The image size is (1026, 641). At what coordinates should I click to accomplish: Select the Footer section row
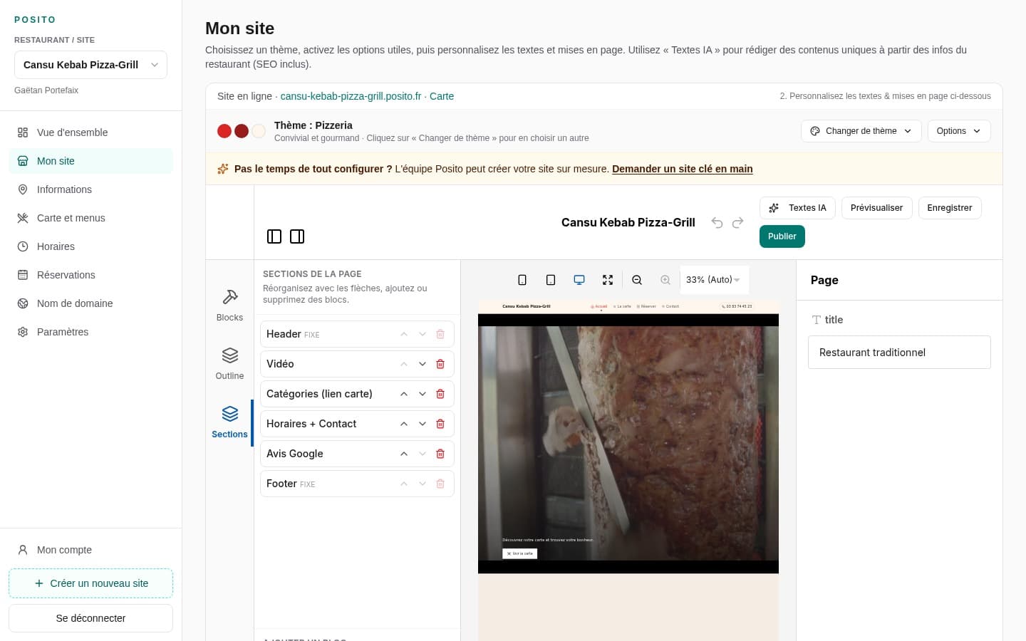(x=357, y=484)
